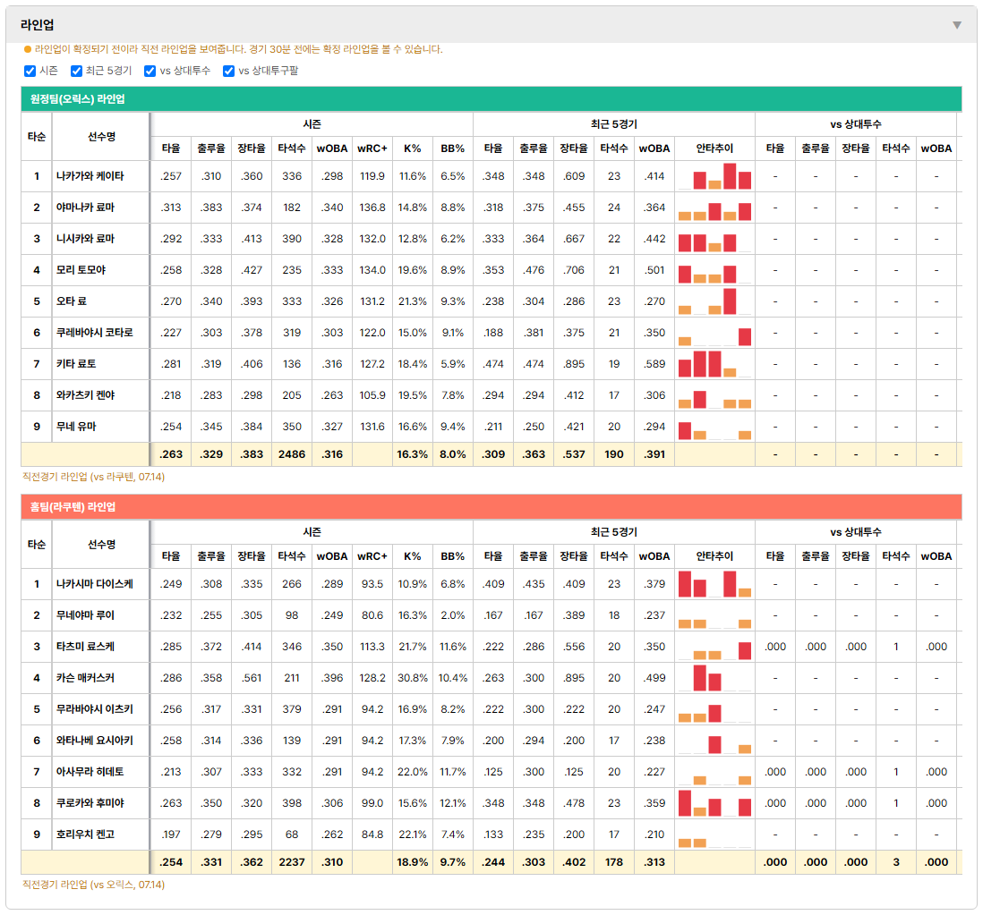Viewport: 983px width, 915px height.
Task: Click the wRC+ column header in Orix table
Action: click(x=372, y=148)
